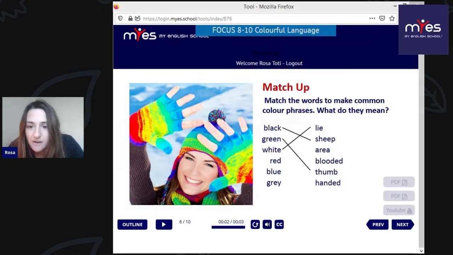Image resolution: width=453 pixels, height=255 pixels.
Task: Click the playback progress bar
Action: click(x=228, y=227)
